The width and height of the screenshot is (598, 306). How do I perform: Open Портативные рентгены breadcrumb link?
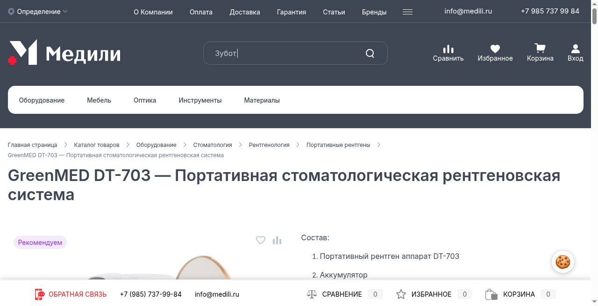pos(338,145)
